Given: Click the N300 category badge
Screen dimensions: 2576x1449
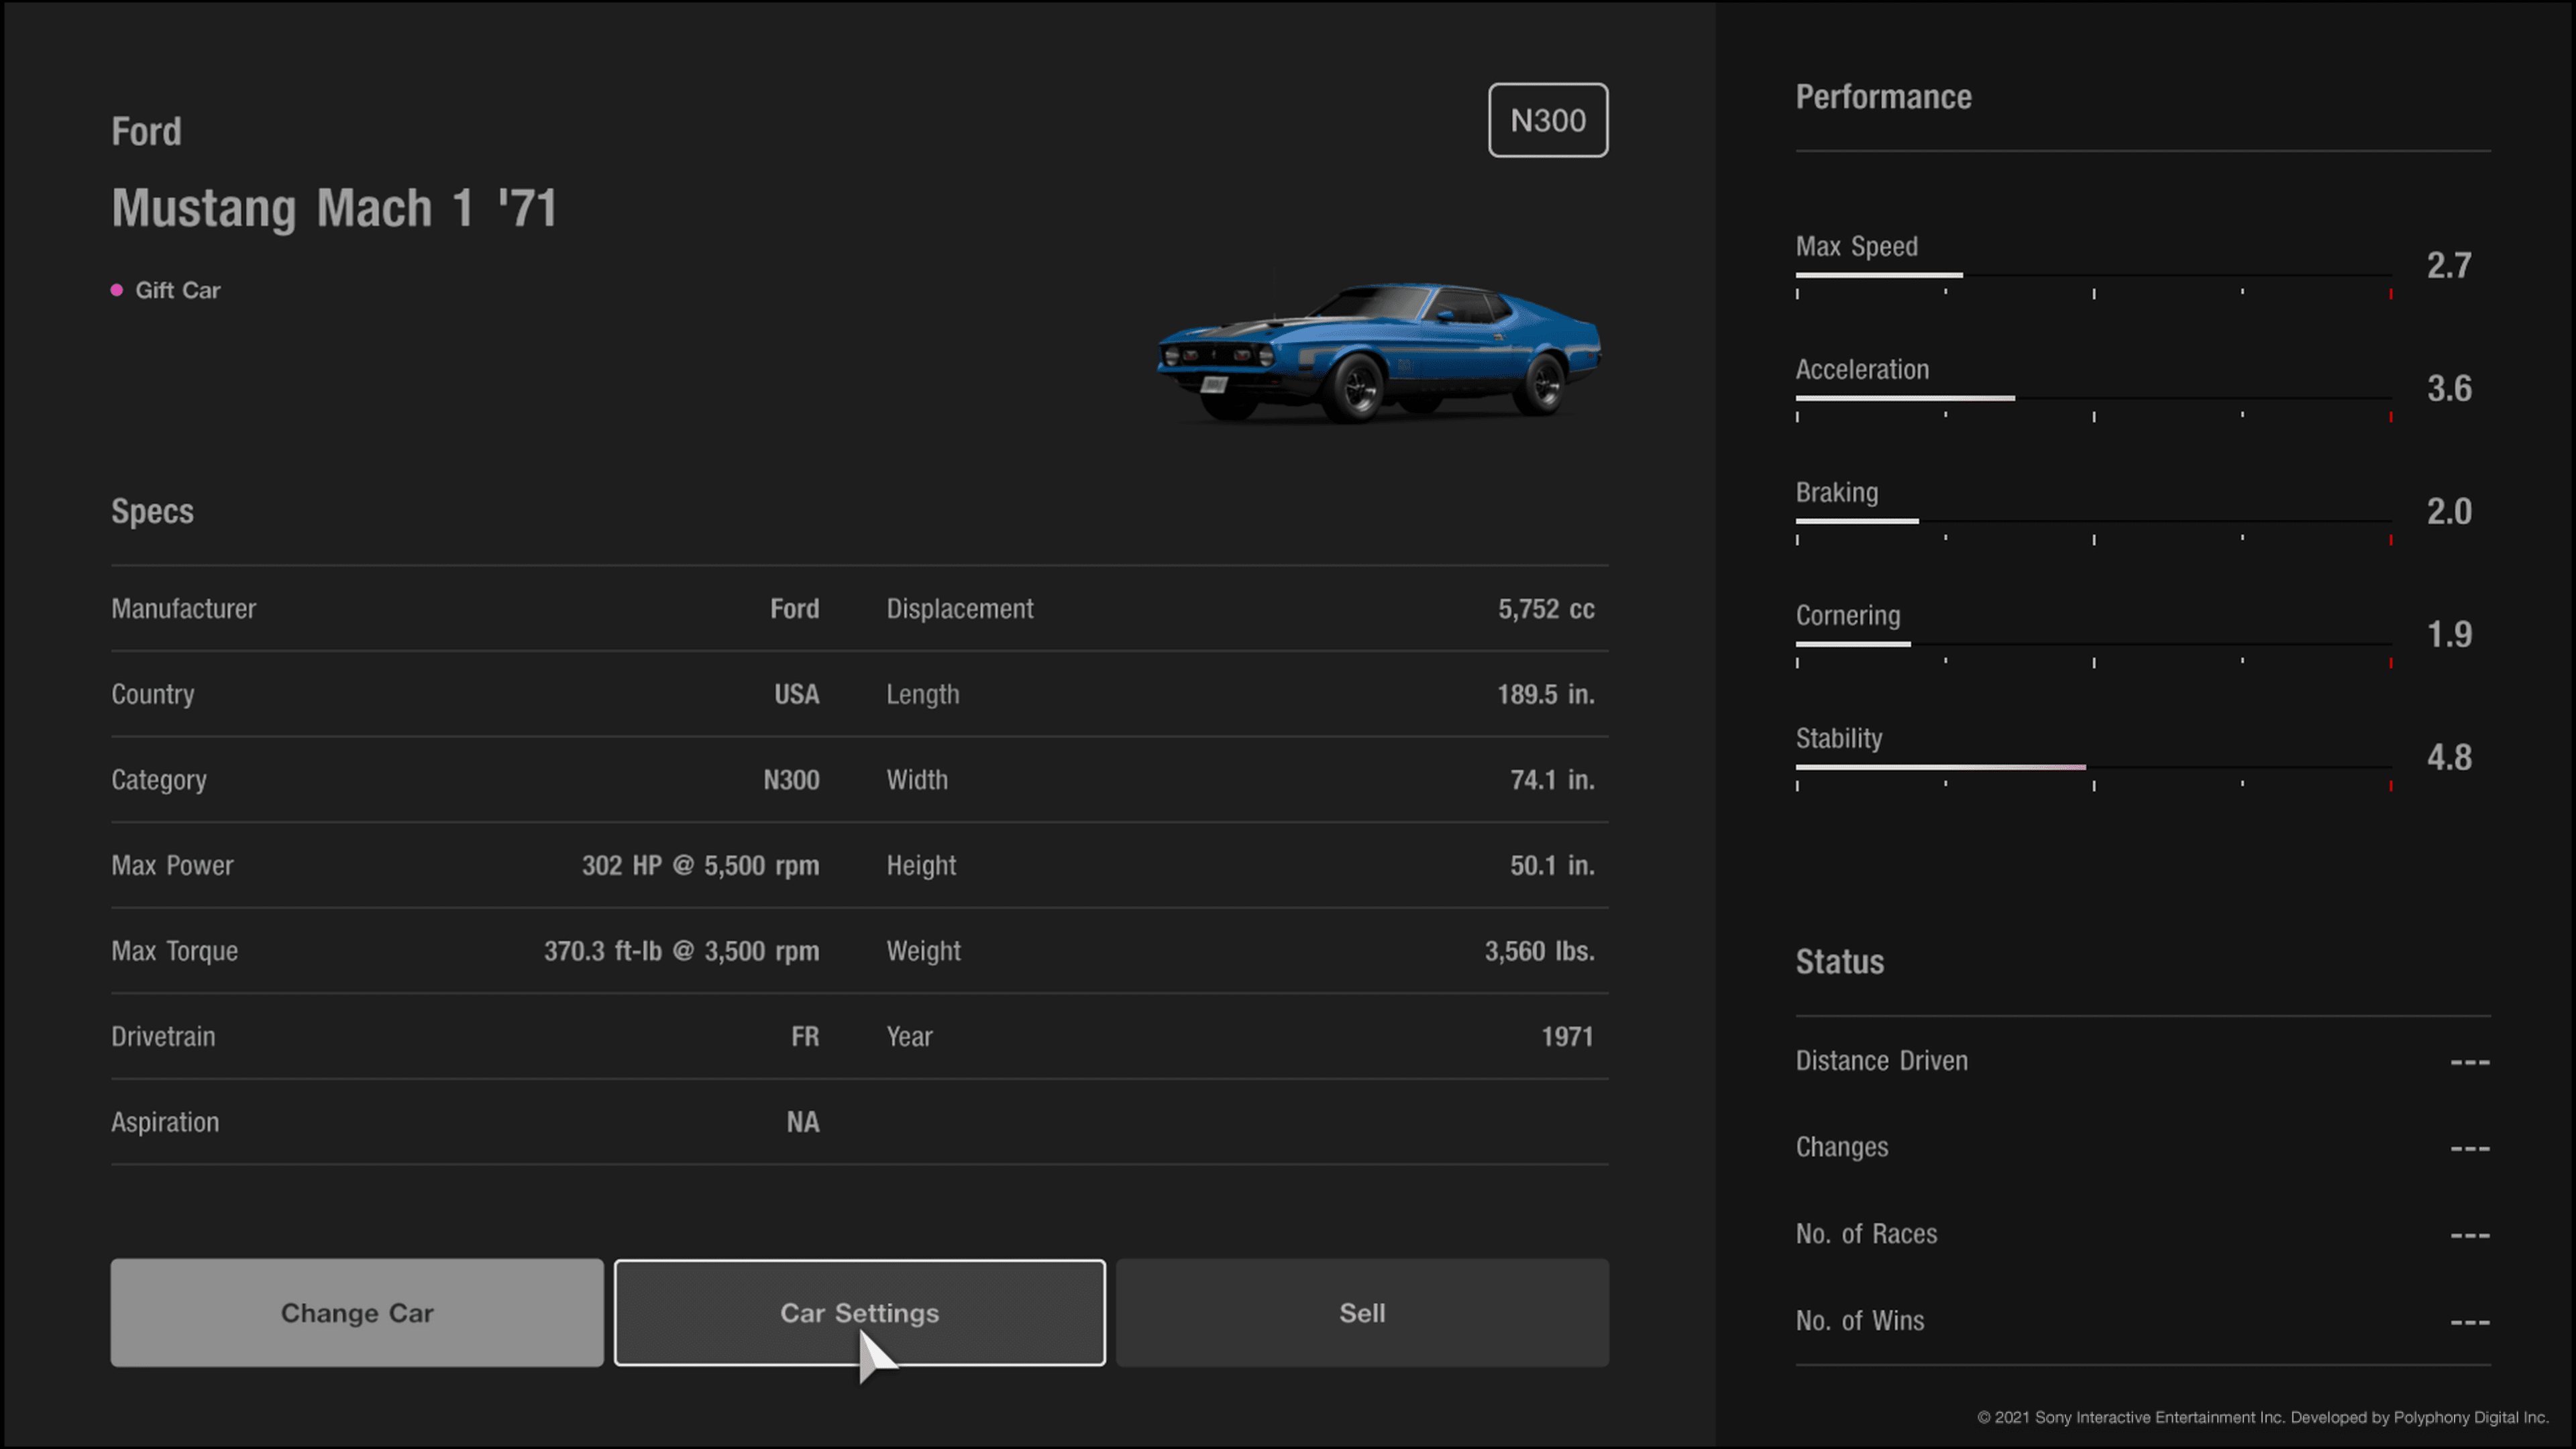Looking at the screenshot, I should pos(1548,120).
